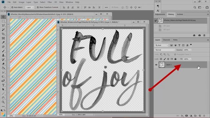Screen dimensions: 210x118
Task: Create new document from current state icon
Action: click(x=194, y=35)
